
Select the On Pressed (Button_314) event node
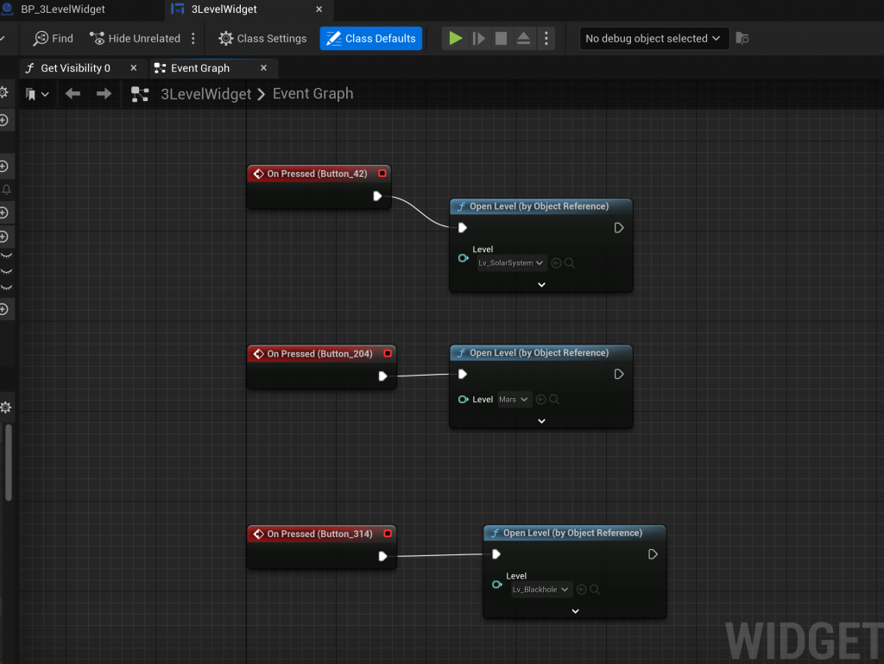tap(319, 534)
